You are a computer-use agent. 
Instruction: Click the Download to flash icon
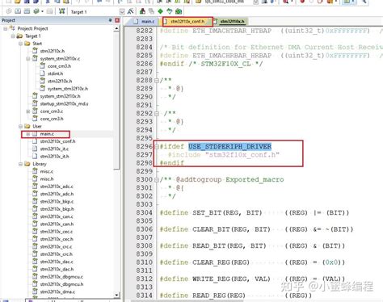tap(61, 11)
